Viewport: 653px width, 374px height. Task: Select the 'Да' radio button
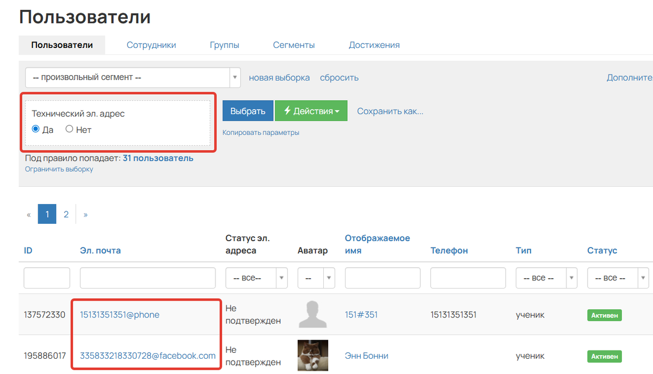pos(36,130)
